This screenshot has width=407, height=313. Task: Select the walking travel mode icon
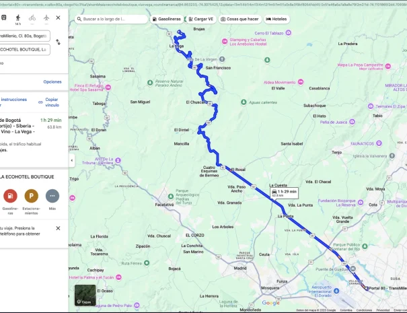[18, 18]
